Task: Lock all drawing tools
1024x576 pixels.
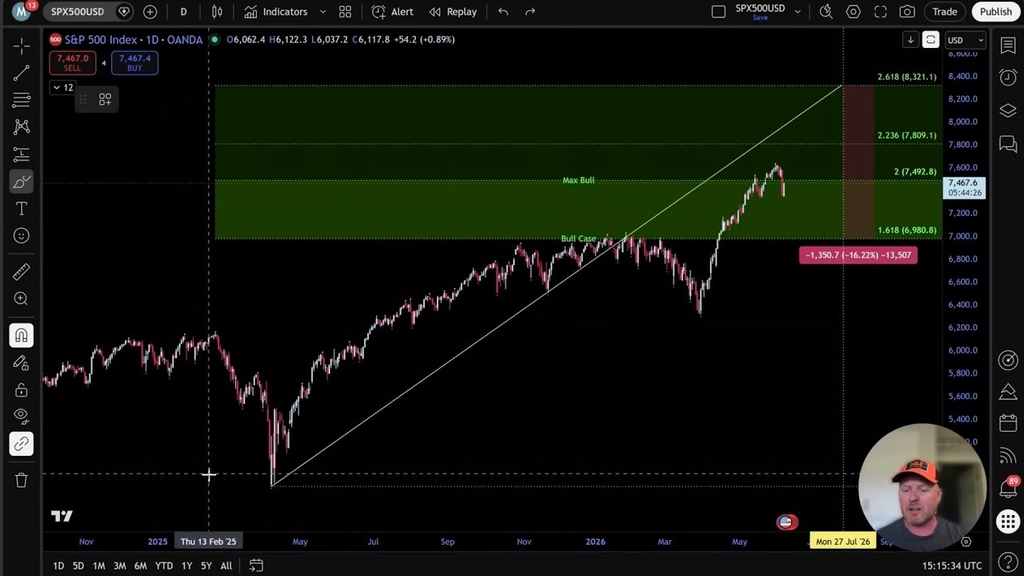Action: 22,390
